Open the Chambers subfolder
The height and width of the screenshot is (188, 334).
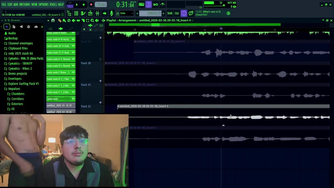16,94
